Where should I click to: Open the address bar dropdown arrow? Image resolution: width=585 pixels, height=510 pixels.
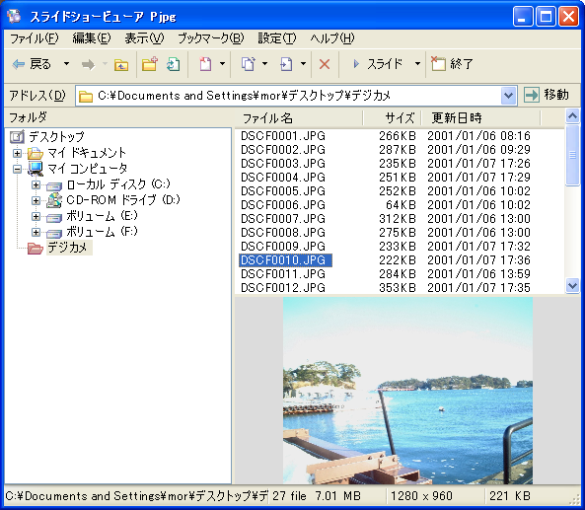click(508, 96)
